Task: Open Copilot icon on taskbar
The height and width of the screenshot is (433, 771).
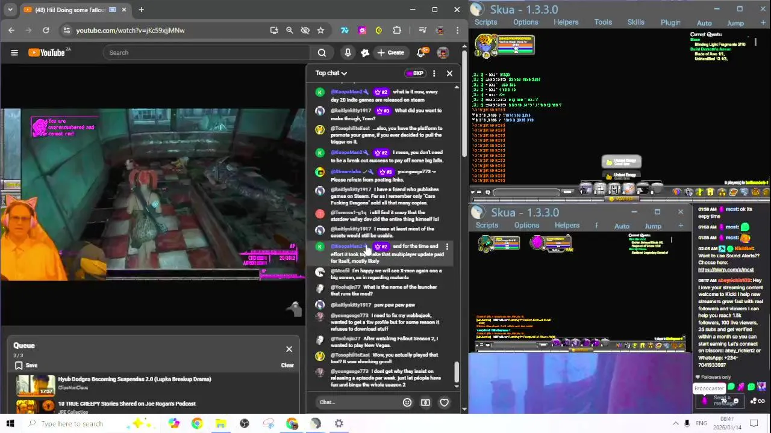Action: click(x=173, y=424)
